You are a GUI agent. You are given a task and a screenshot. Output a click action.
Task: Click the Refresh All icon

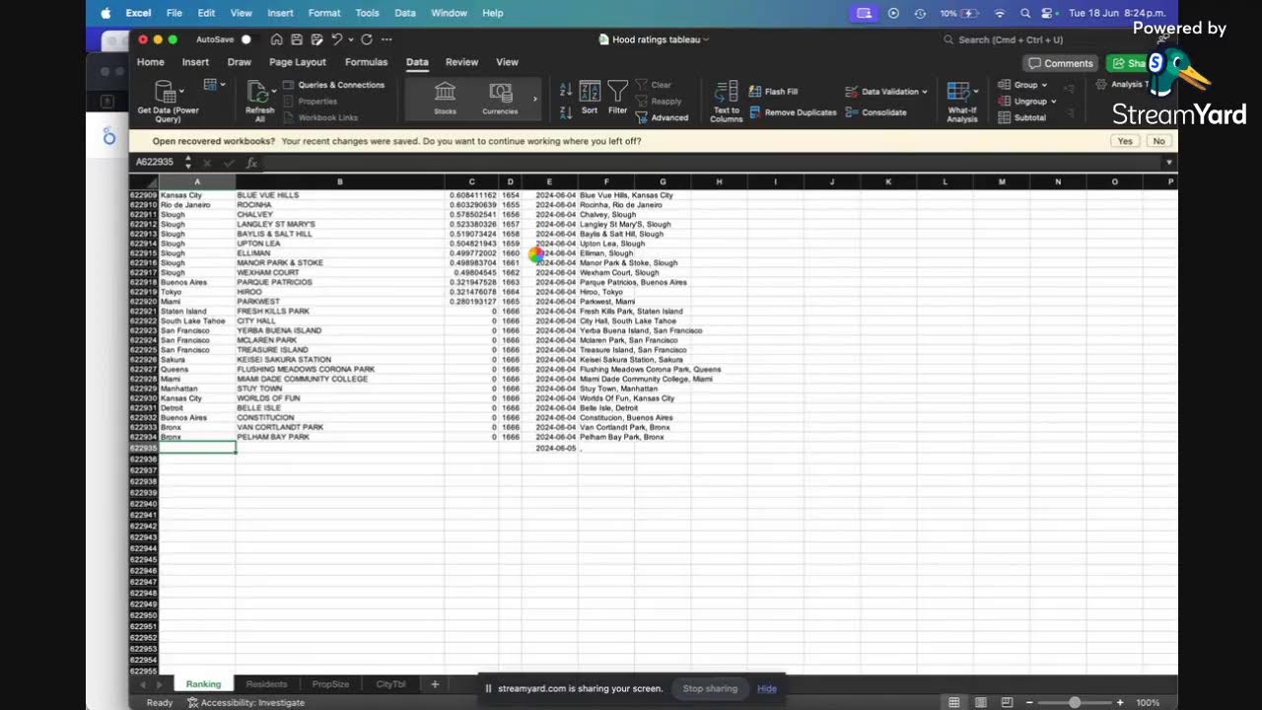pyautogui.click(x=257, y=93)
